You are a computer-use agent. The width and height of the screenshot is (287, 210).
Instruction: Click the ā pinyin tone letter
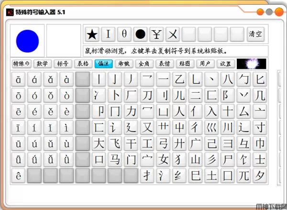(x=19, y=79)
